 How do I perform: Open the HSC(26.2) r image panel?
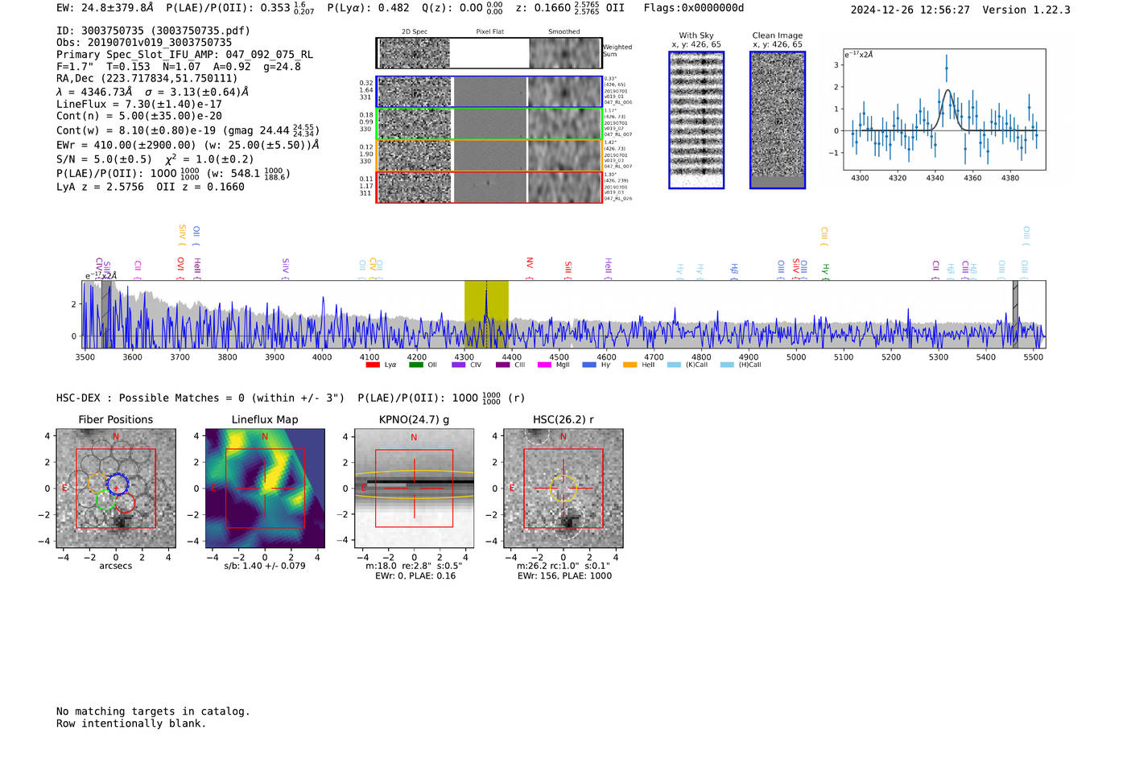pos(563,489)
